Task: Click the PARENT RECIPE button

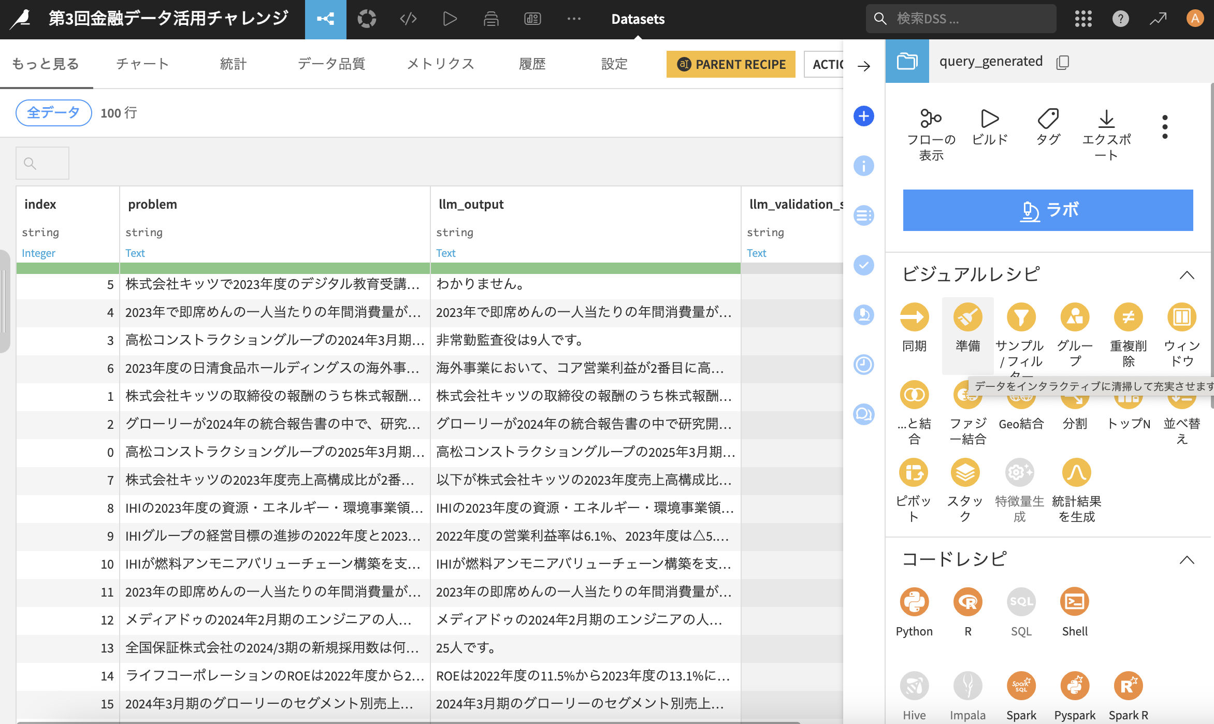Action: [731, 64]
